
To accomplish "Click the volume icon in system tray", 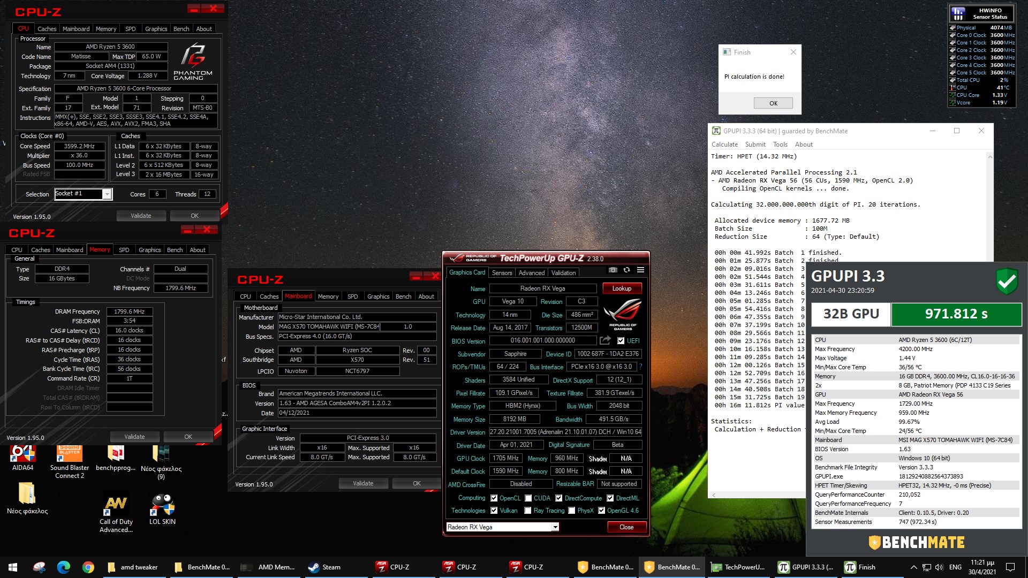I will click(x=939, y=567).
